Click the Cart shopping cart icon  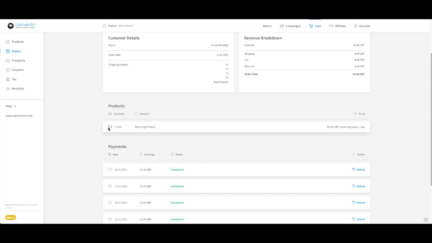point(311,26)
